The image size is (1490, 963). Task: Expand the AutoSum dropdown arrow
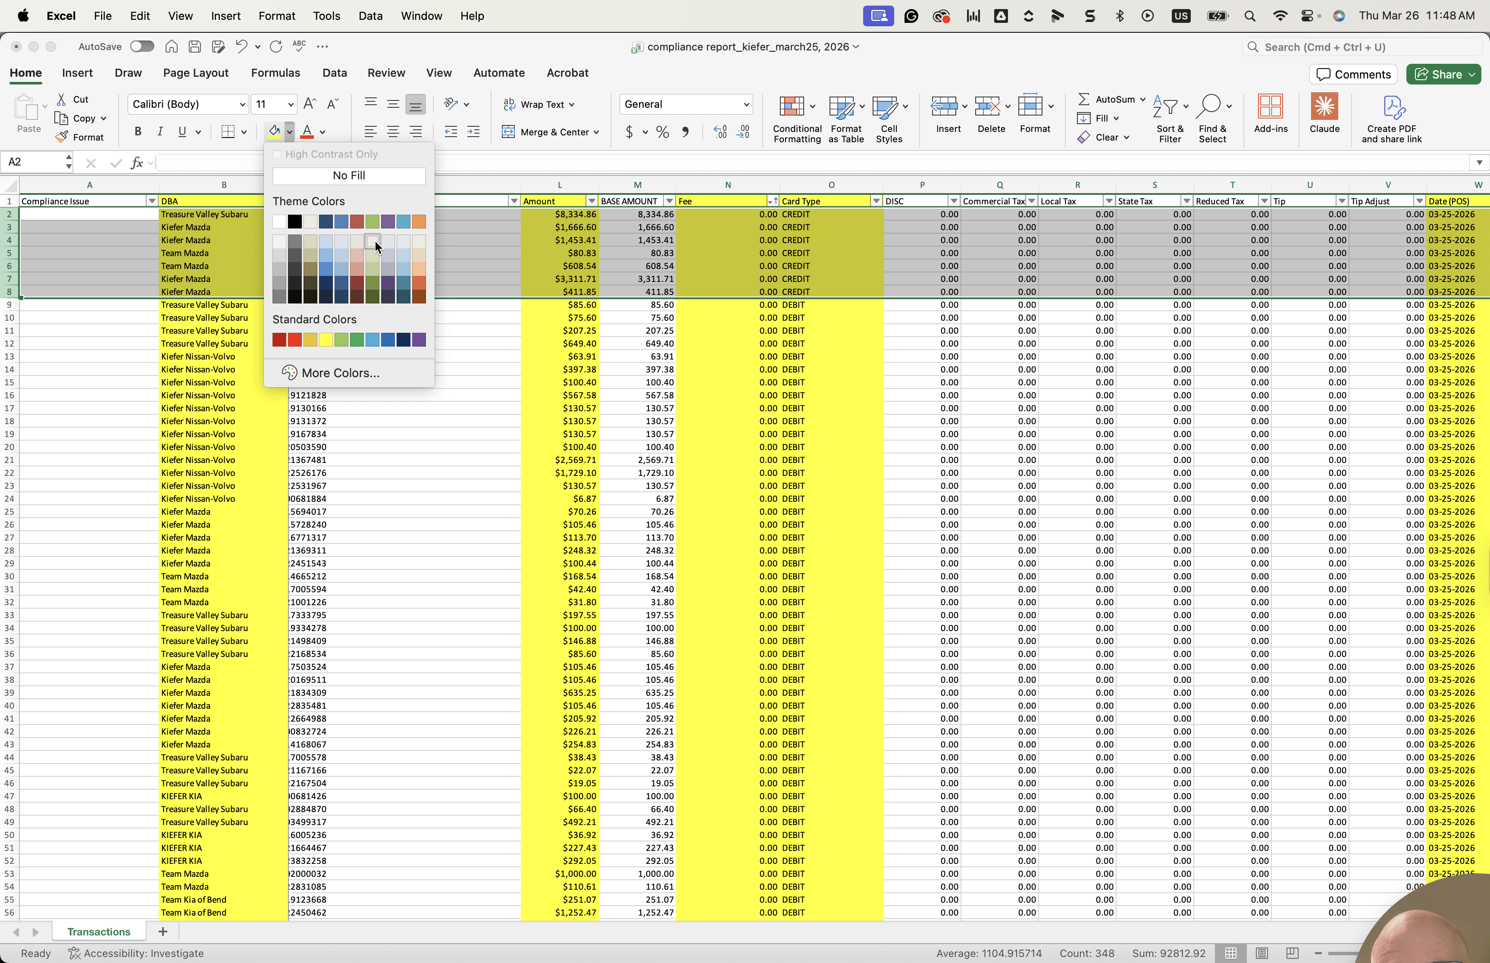coord(1143,100)
